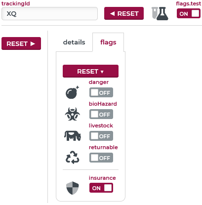
Task: Click the danger label text
Action: coord(99,82)
